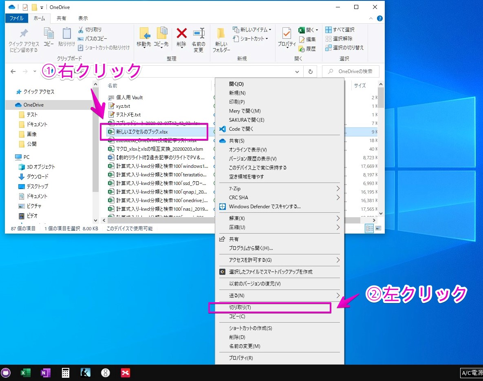Image resolution: width=483 pixels, height=381 pixels.
Task: Click 名前 column header
Action: point(112,85)
